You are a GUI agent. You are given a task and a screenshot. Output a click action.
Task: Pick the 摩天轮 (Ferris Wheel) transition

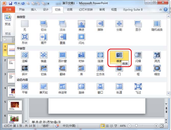click(44, 88)
